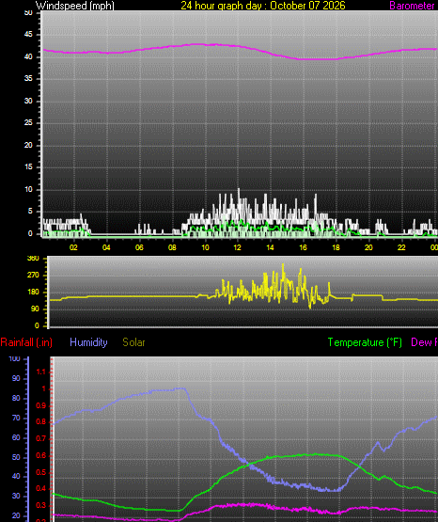Click the magenta Barometer legend label
Image resolution: width=438 pixels, height=522 pixels.
click(412, 6)
